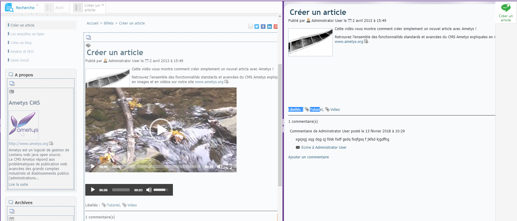Open Les enquêtes en ligne menu entry

[x=27, y=34]
